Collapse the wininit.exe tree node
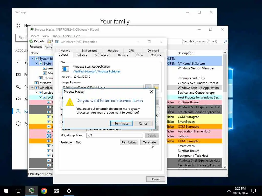262x196 pixels. click(32, 88)
